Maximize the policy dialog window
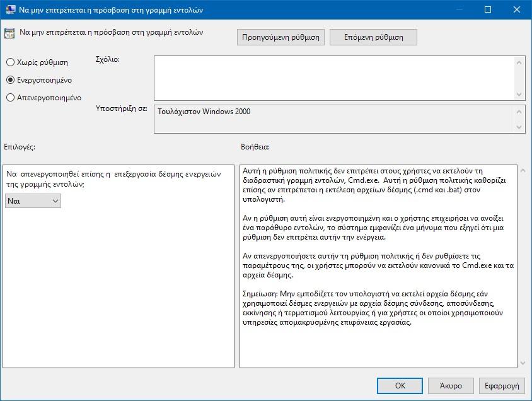 (487, 9)
